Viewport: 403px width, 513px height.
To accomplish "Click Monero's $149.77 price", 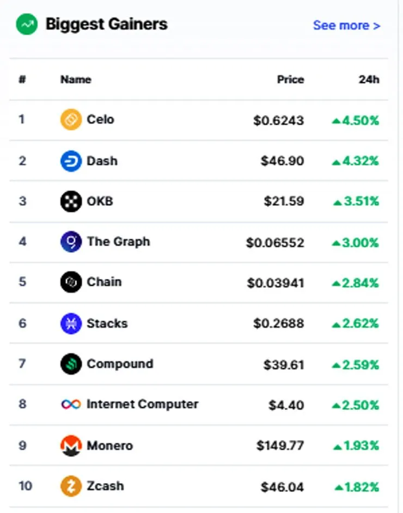I will click(280, 445).
